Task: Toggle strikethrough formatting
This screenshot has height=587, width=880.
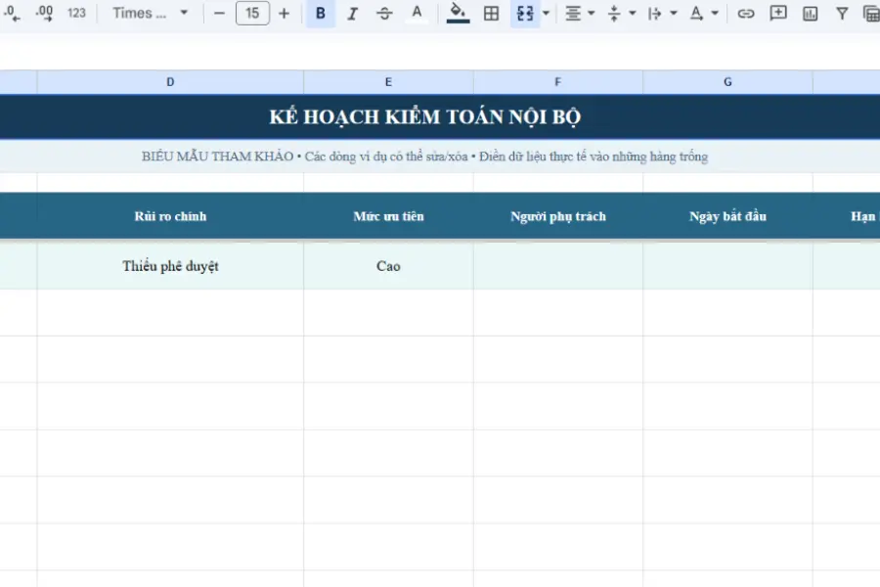Action: click(384, 13)
